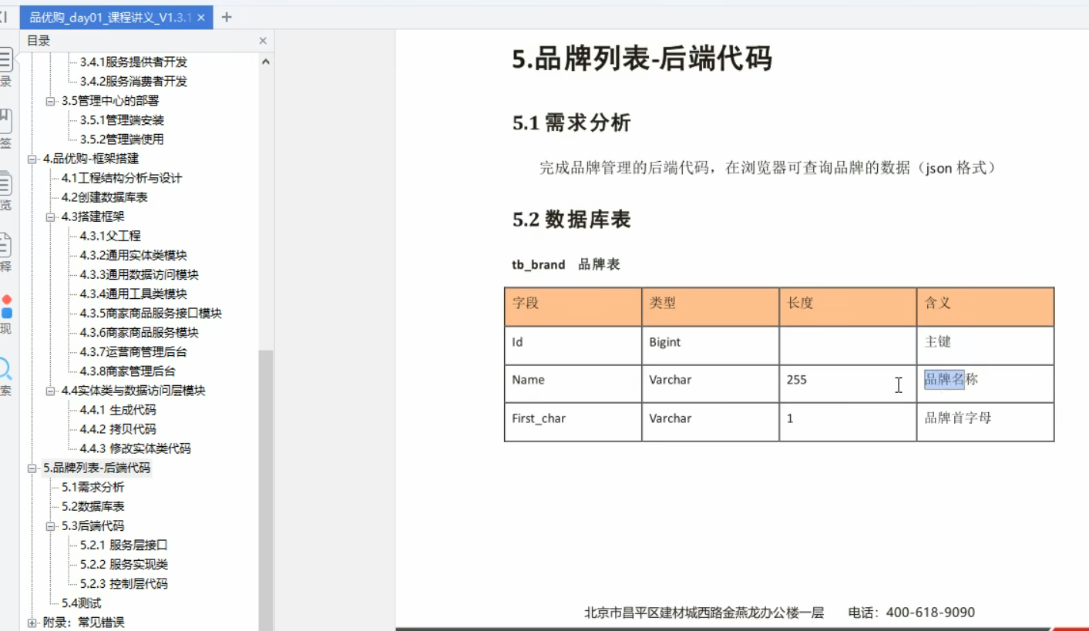Image resolution: width=1089 pixels, height=631 pixels.
Task: Click the 主键 table cell
Action: click(x=985, y=345)
